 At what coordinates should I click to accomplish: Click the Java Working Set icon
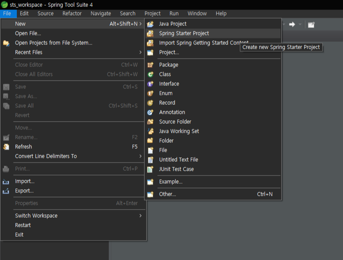(x=150, y=131)
